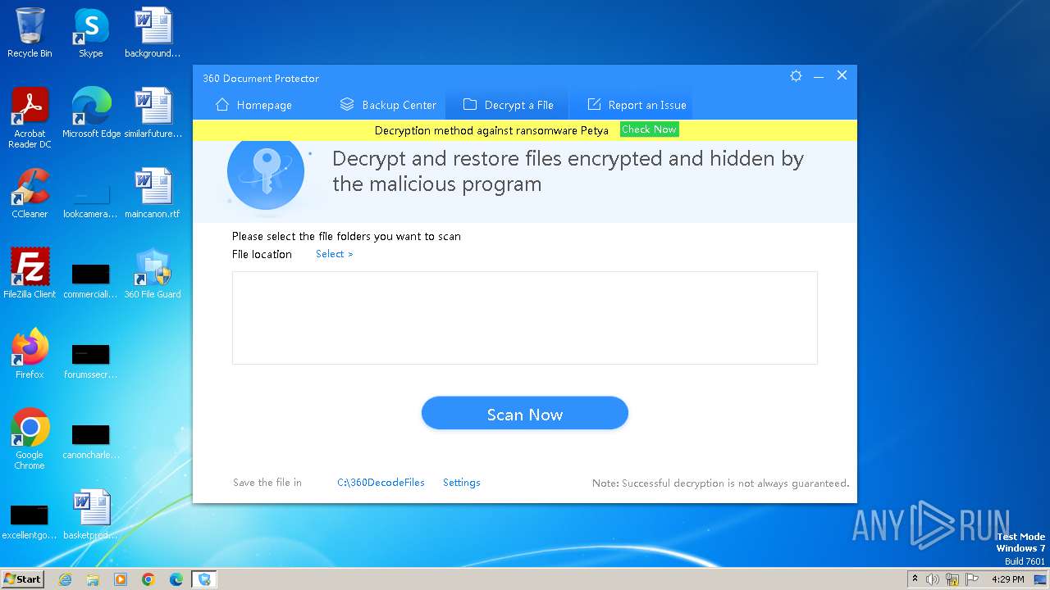Show hidden tray icons arrow
This screenshot has width=1050, height=590.
(x=915, y=579)
